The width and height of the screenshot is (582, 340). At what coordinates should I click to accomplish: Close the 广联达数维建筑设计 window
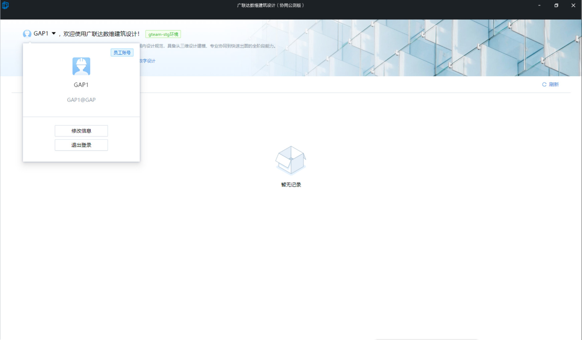[573, 5]
